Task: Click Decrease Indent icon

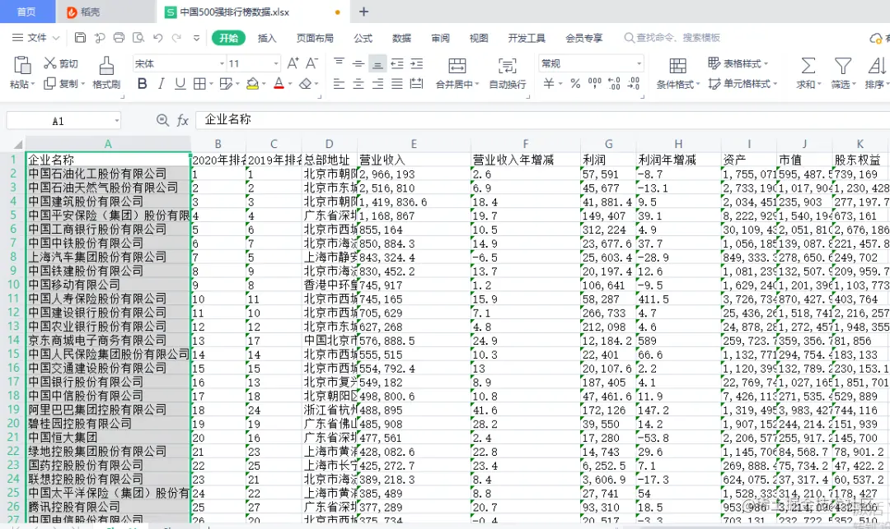Action: [x=397, y=63]
